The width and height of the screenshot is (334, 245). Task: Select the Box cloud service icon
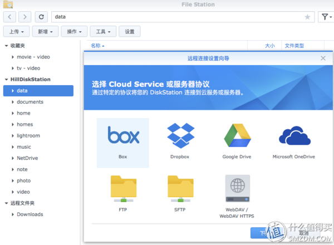(124, 135)
